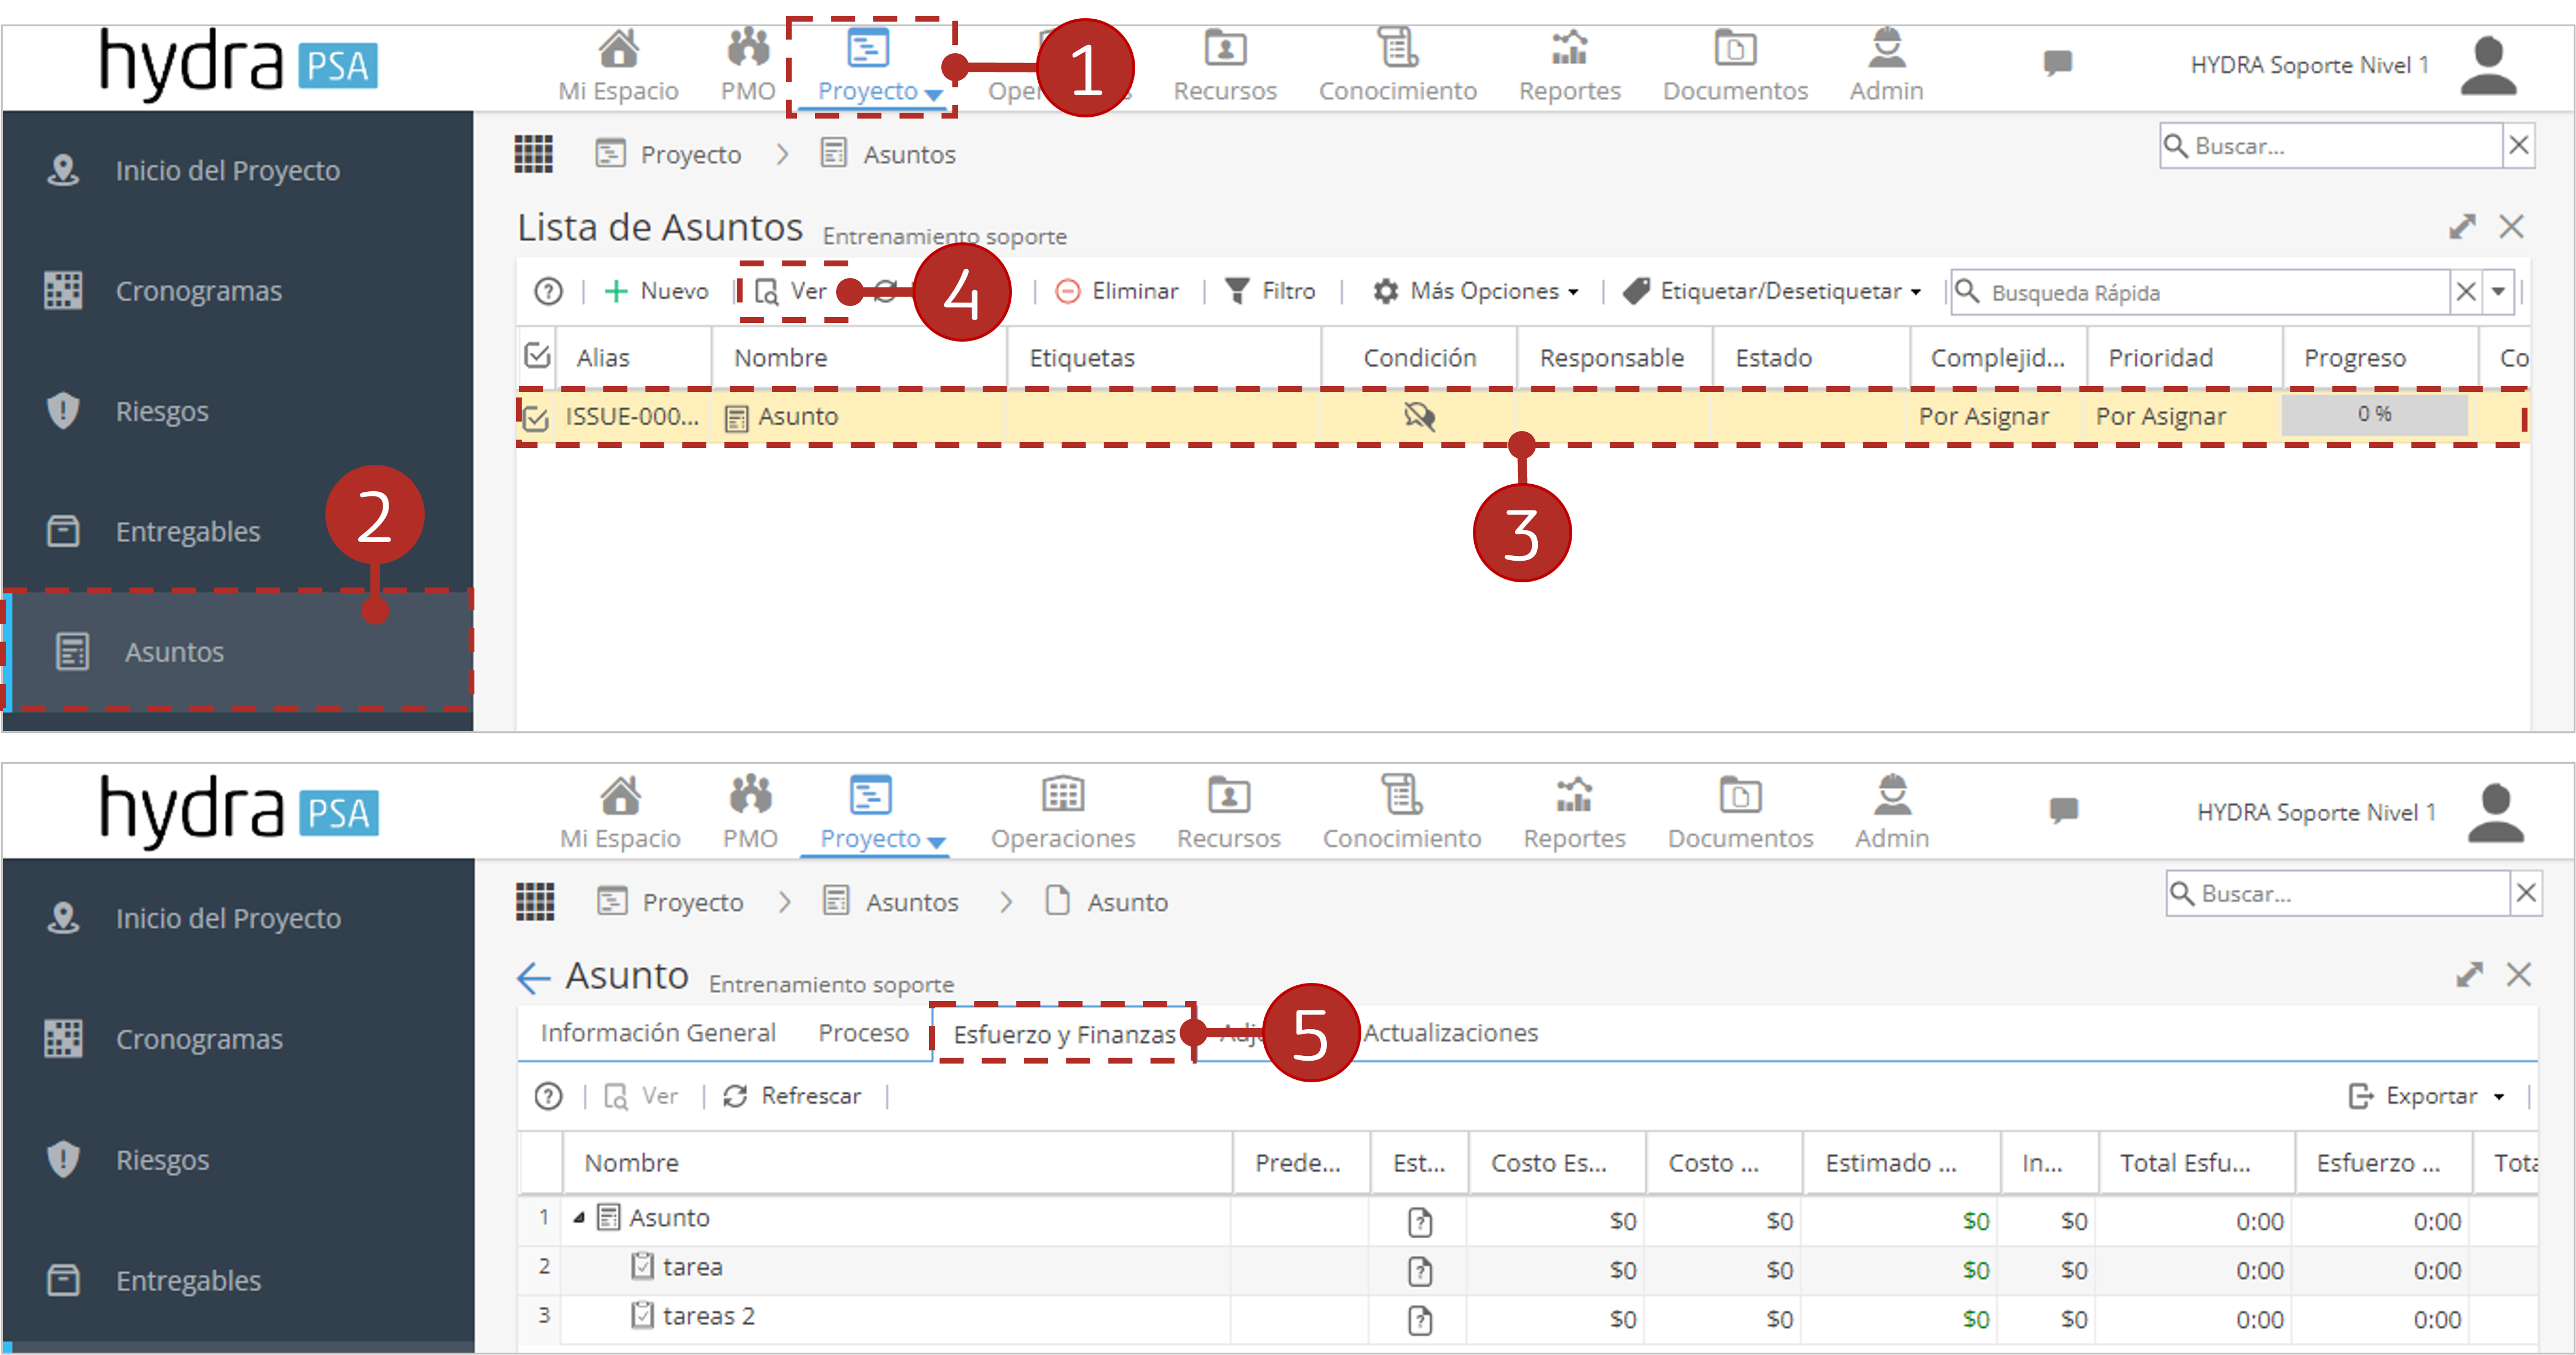Select Riesgos in Lista de Asuntos sidebar

pyautogui.click(x=238, y=411)
